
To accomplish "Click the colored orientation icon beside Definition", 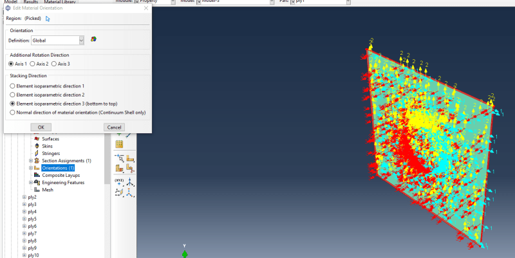I will pyautogui.click(x=93, y=39).
